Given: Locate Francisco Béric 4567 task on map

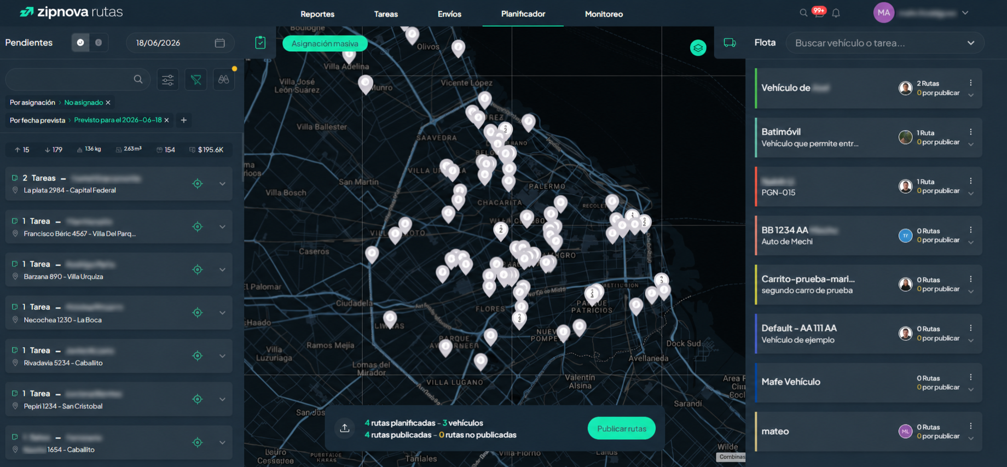Looking at the screenshot, I should tap(198, 227).
